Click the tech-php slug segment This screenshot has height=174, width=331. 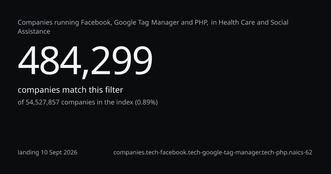tap(273, 152)
